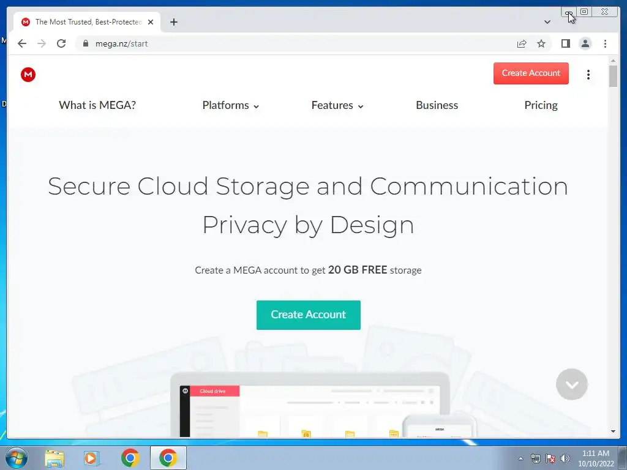Open Action Center flag icon
This screenshot has height=470, width=627.
coord(550,458)
